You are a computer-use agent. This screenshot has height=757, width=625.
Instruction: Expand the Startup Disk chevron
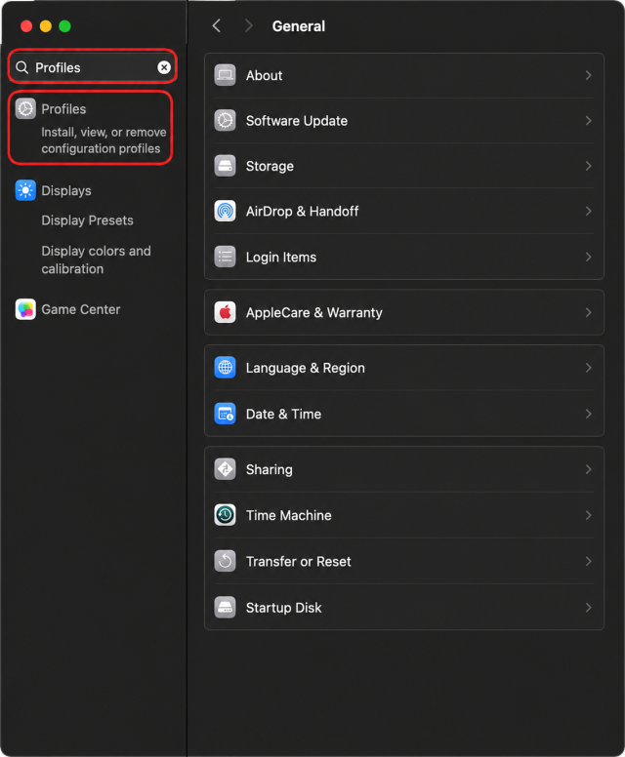coord(588,608)
